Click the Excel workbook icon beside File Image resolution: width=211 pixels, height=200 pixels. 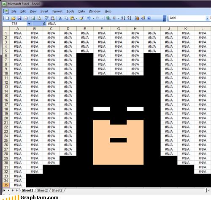[x=6, y=11]
